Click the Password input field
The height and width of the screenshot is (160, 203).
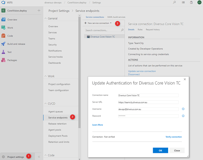pyautogui.click(x=148, y=116)
